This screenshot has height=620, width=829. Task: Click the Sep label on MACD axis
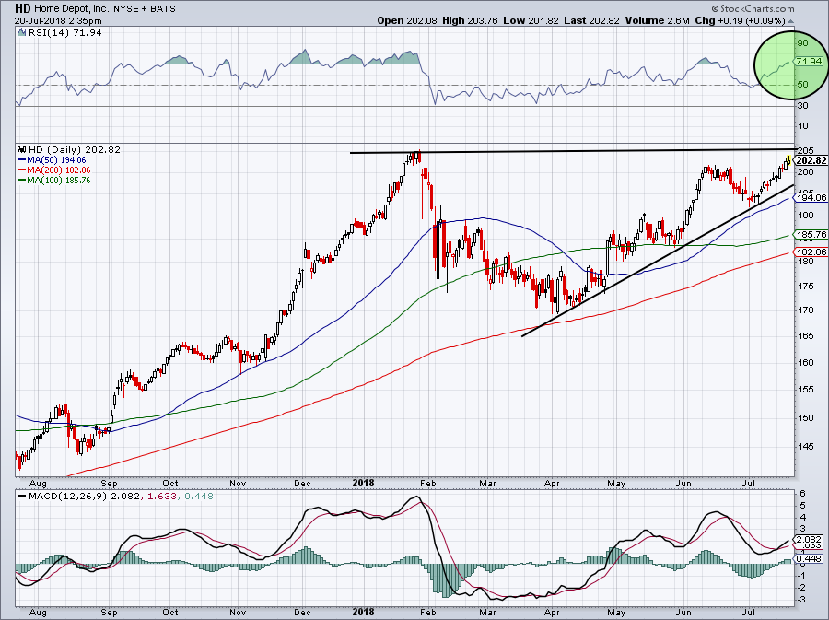(109, 613)
